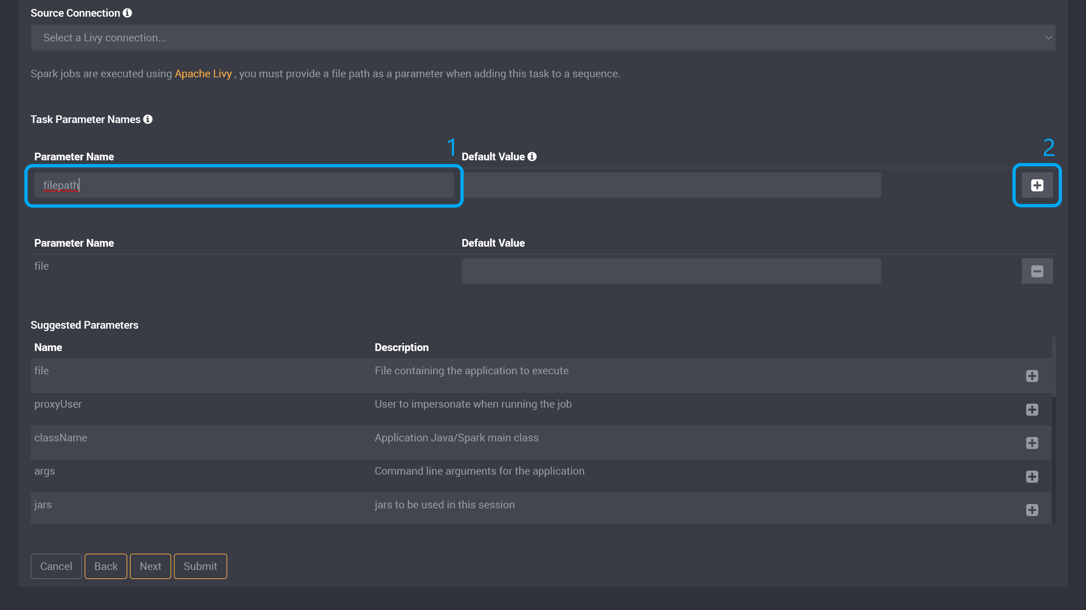Click the Name column header in suggestions

tap(48, 348)
